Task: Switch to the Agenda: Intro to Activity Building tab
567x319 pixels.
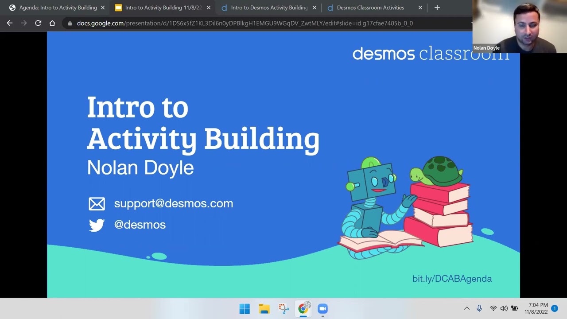Action: pyautogui.click(x=58, y=8)
